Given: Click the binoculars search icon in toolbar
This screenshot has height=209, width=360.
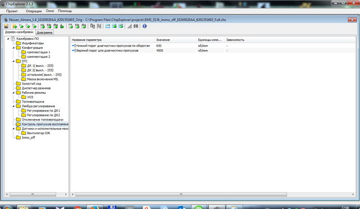Looking at the screenshot, I should tap(137, 27).
